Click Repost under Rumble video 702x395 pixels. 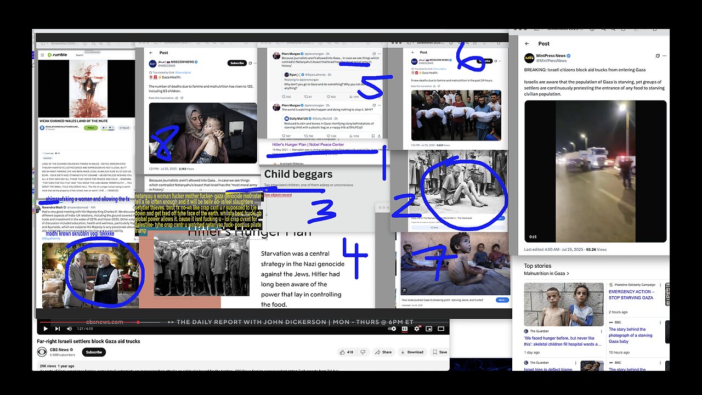tap(124, 127)
